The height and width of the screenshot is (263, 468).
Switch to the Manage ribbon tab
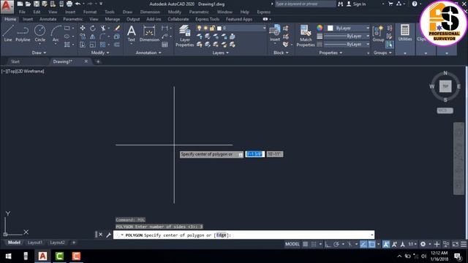pos(112,19)
